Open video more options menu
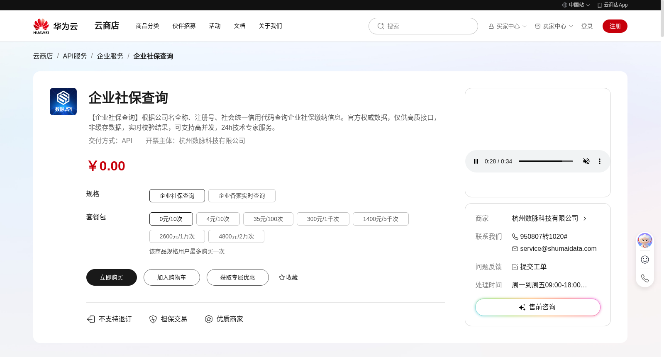 tap(599, 161)
